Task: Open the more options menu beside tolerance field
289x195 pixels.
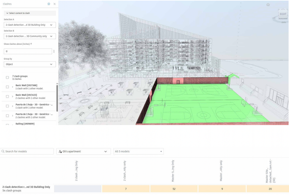Action: 54,51
